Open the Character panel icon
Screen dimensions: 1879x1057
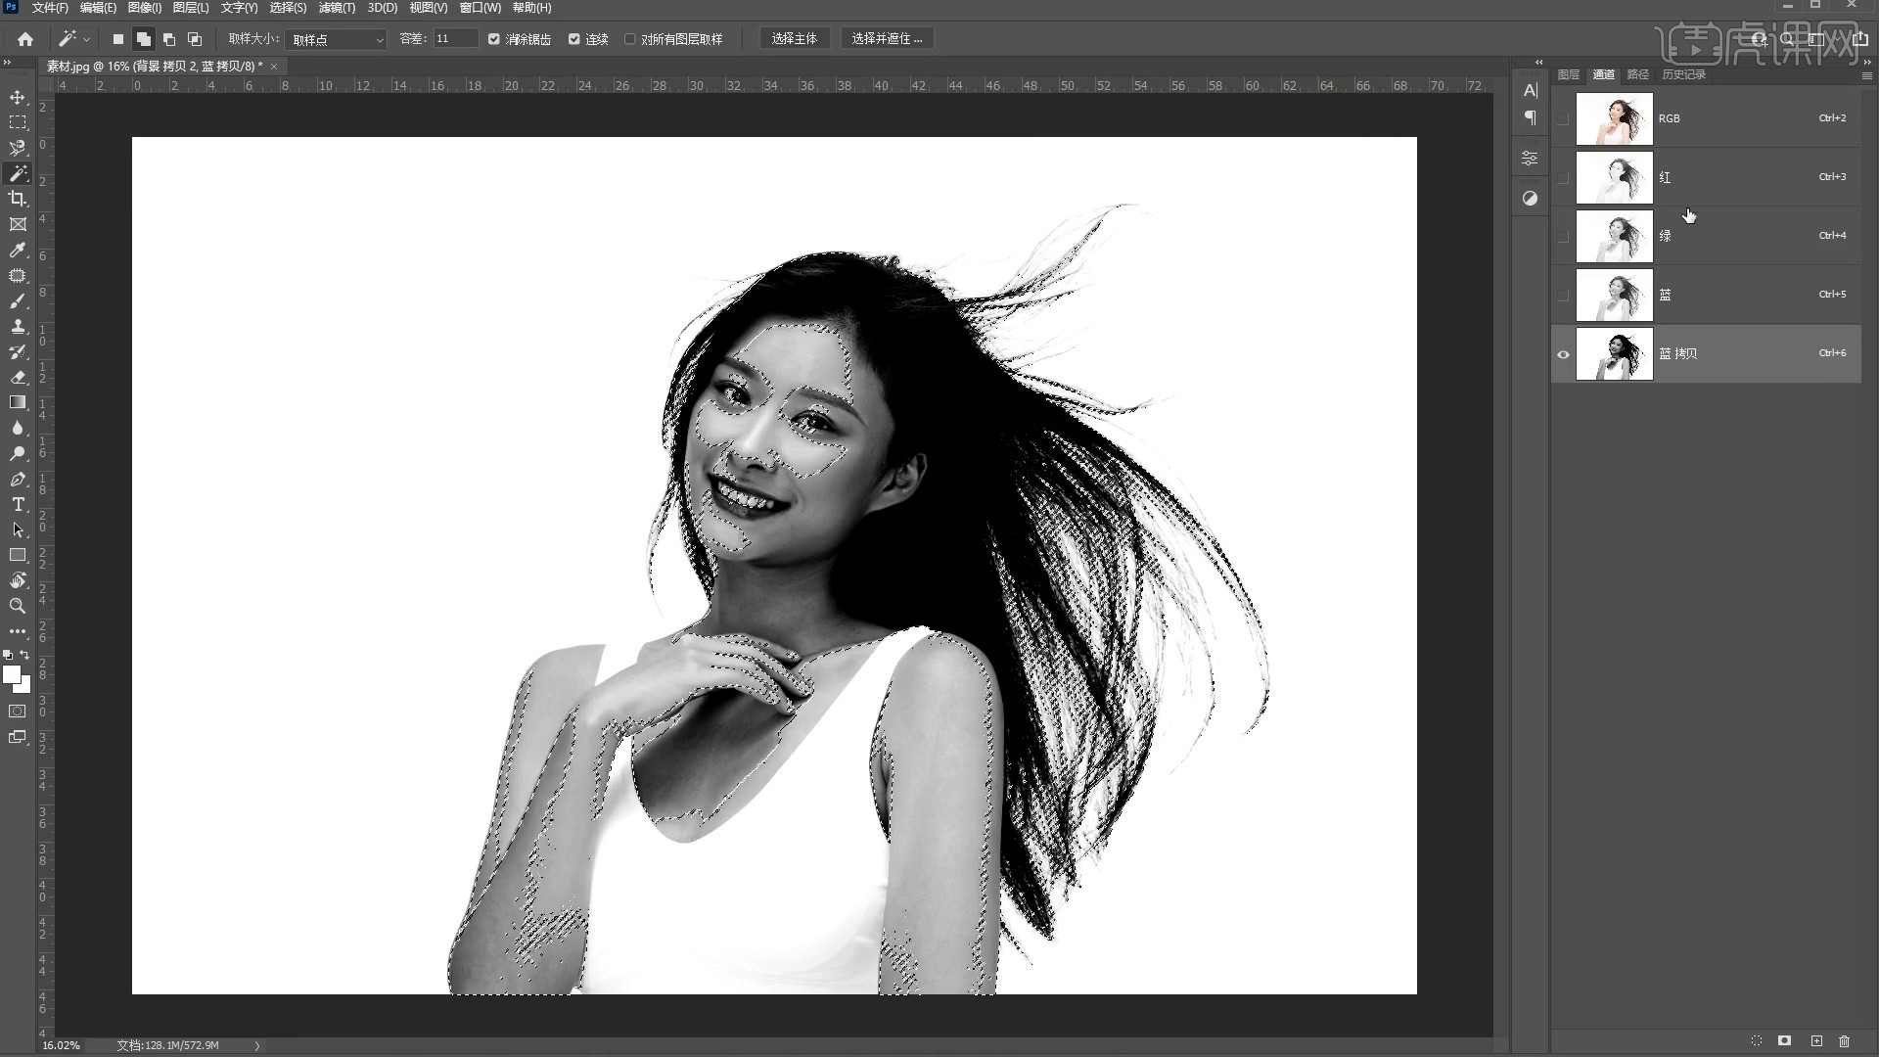click(1531, 90)
